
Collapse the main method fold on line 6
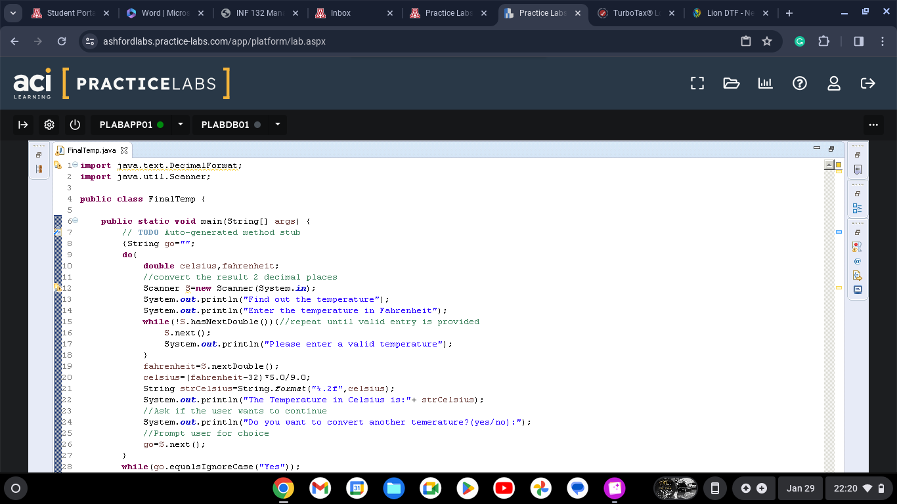(75, 221)
